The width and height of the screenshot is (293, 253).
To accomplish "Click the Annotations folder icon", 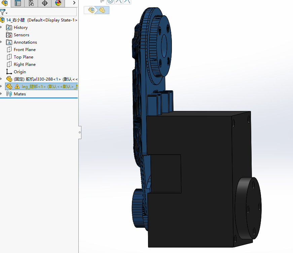I will click(9, 42).
